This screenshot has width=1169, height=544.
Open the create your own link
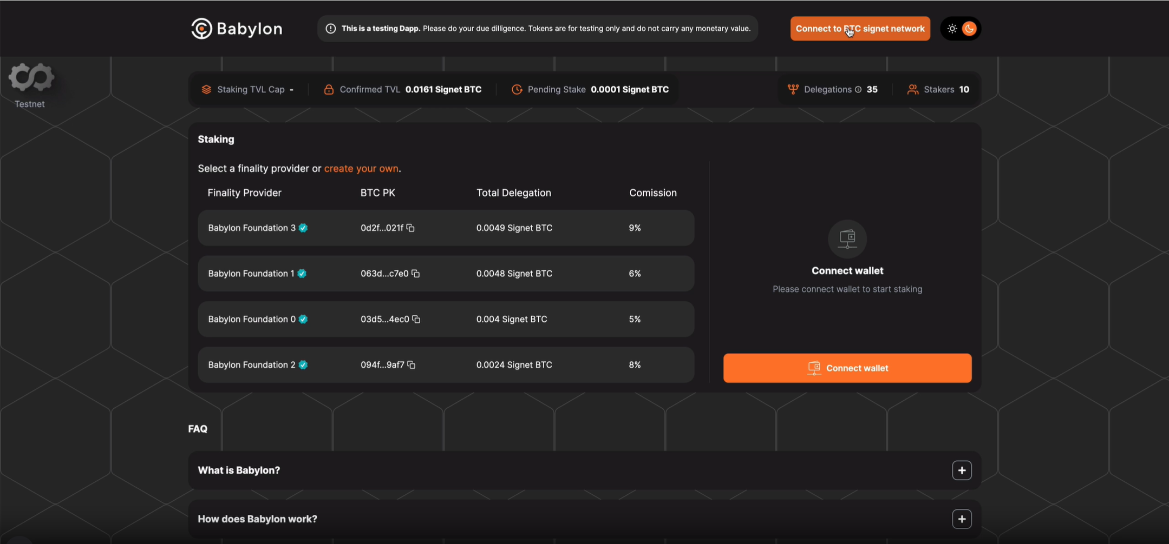pyautogui.click(x=361, y=169)
